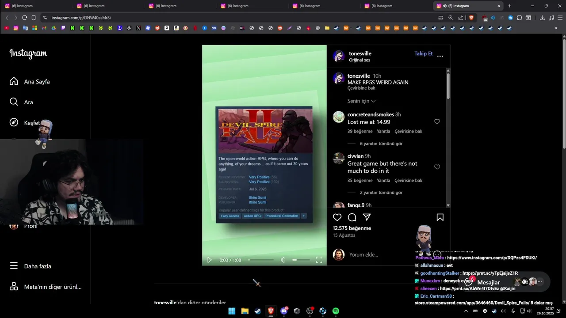Open the YouTube bookmark
566x318 pixels.
coord(6,28)
